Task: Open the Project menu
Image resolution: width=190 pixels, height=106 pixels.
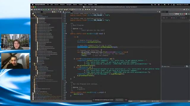Action: [x=80, y=5]
